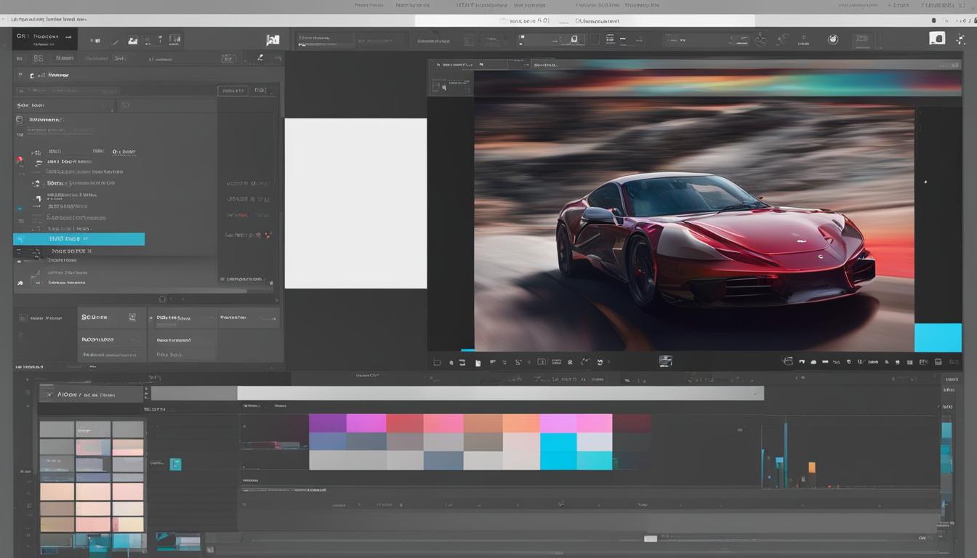Toggle the square checkbox in the Source panel header

pyautogui.click(x=132, y=317)
